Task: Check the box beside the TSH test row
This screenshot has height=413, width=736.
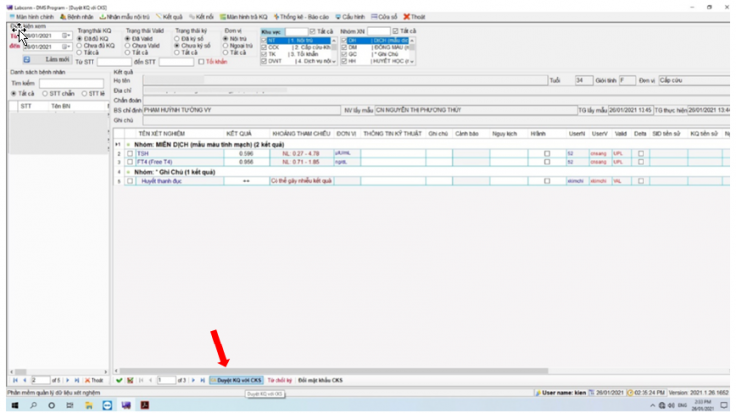Action: coord(129,154)
